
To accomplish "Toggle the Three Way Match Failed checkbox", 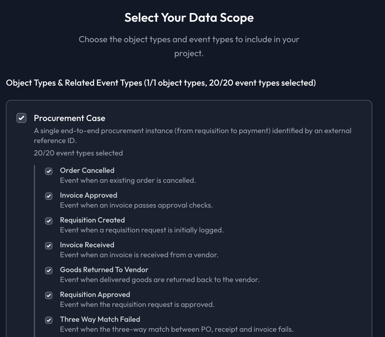I will point(49,320).
